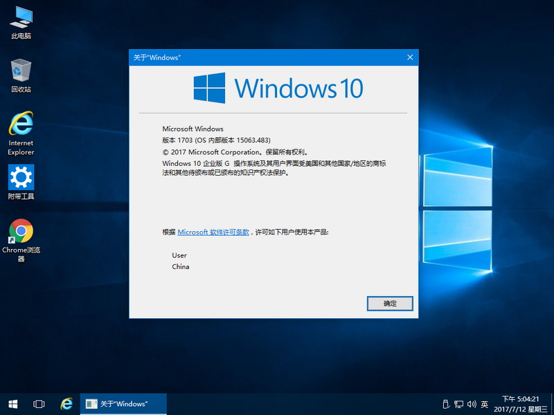Click the © 2017 Microsoft Corporation text
The width and height of the screenshot is (554, 415).
pos(235,152)
